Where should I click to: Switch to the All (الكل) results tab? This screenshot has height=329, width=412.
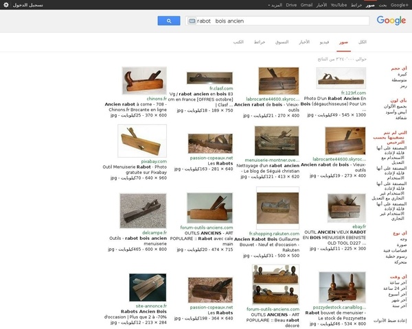[x=362, y=42]
